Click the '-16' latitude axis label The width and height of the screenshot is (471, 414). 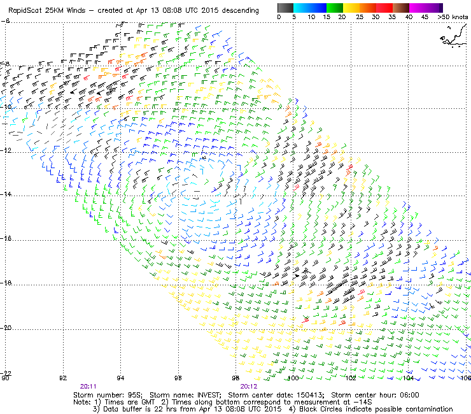tap(6, 238)
